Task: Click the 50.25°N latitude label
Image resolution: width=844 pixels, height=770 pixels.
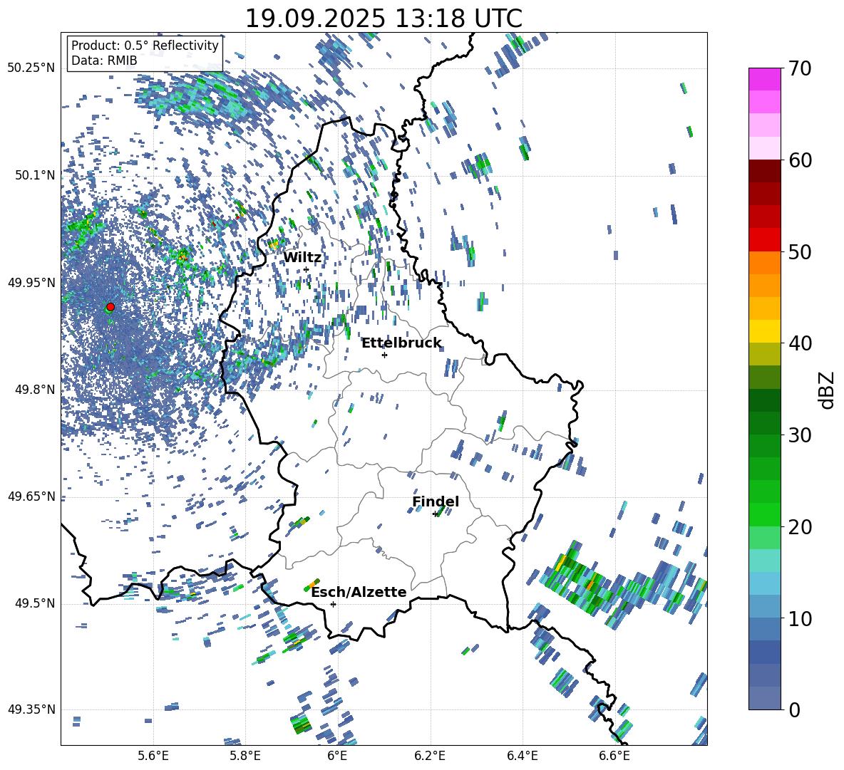Action: click(x=31, y=68)
